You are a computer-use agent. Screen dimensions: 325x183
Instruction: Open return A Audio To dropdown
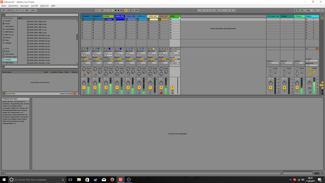click(x=273, y=63)
